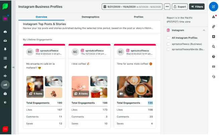
Task: Open the audio waveform listening icon
Action: point(5,76)
